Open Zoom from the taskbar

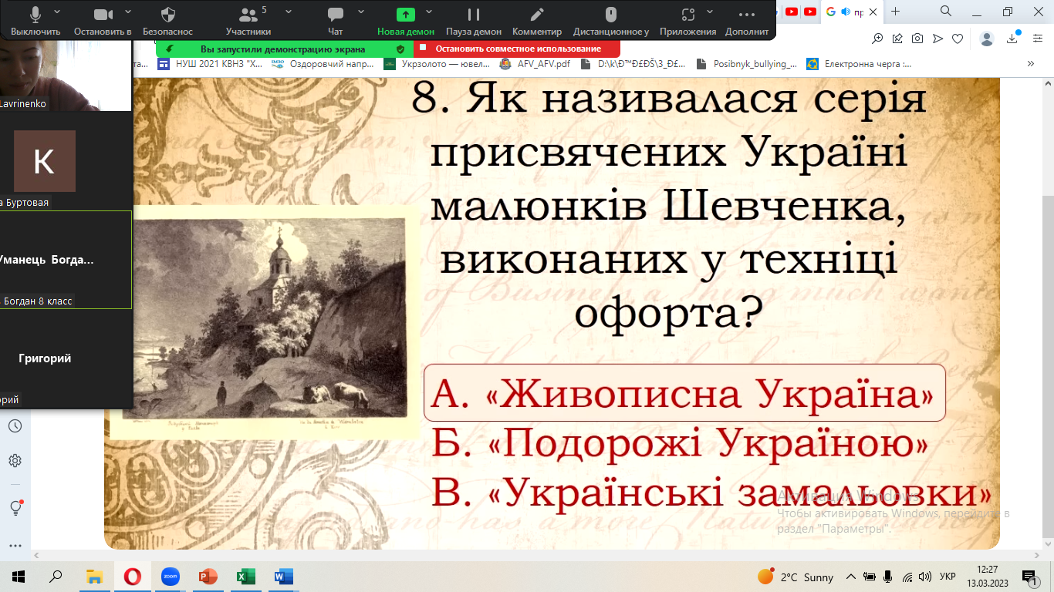pyautogui.click(x=170, y=576)
